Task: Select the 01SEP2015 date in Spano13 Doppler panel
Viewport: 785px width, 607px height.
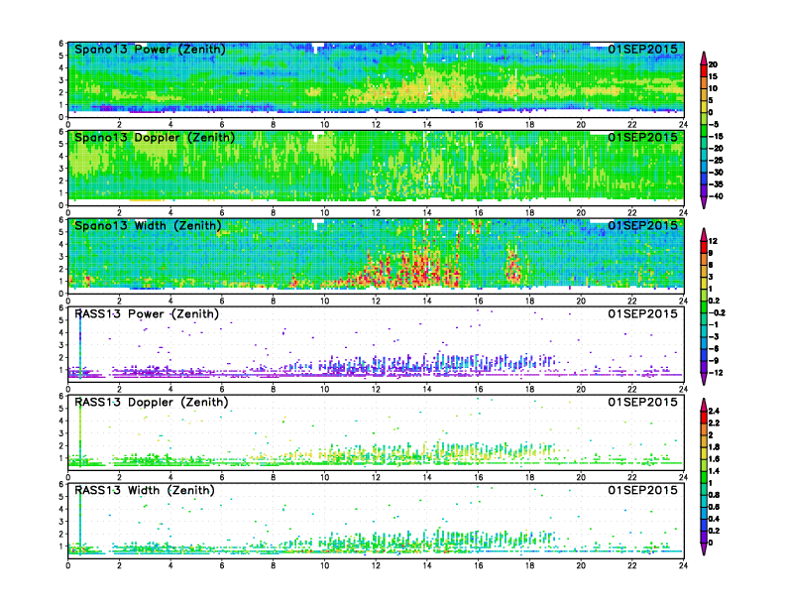Action: 643,137
